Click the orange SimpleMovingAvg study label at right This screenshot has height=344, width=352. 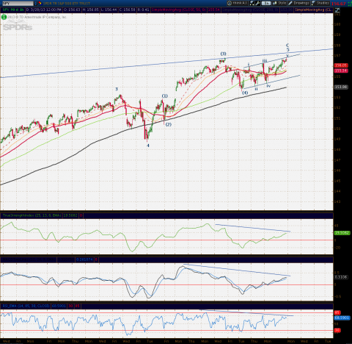coord(313,10)
